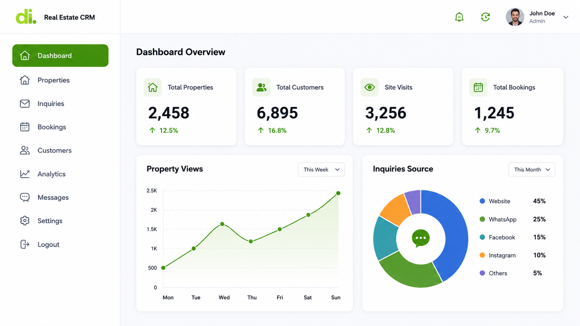Screen dimensions: 580x326
Task: Click the orange Instagram legend swatch
Action: pos(482,255)
